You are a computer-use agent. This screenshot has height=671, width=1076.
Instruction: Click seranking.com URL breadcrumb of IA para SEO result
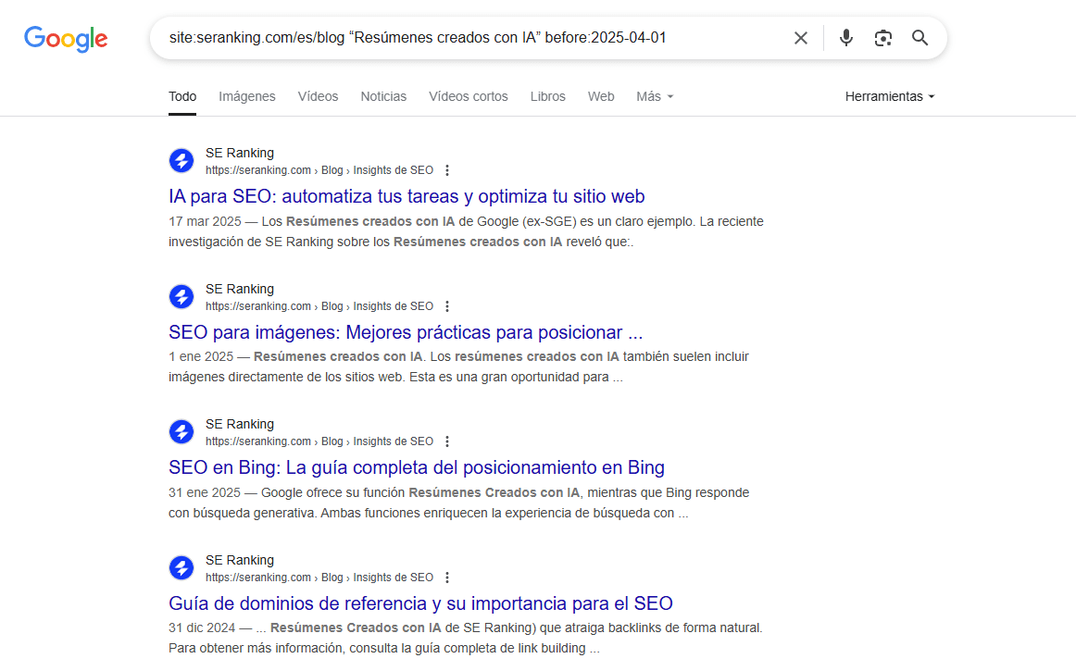tap(319, 170)
